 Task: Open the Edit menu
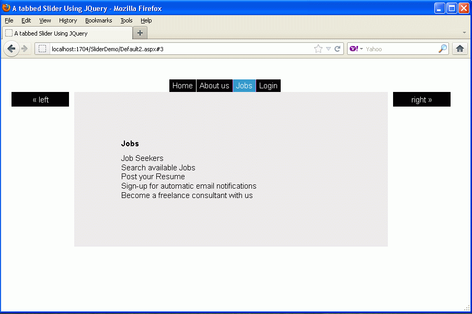click(x=26, y=20)
